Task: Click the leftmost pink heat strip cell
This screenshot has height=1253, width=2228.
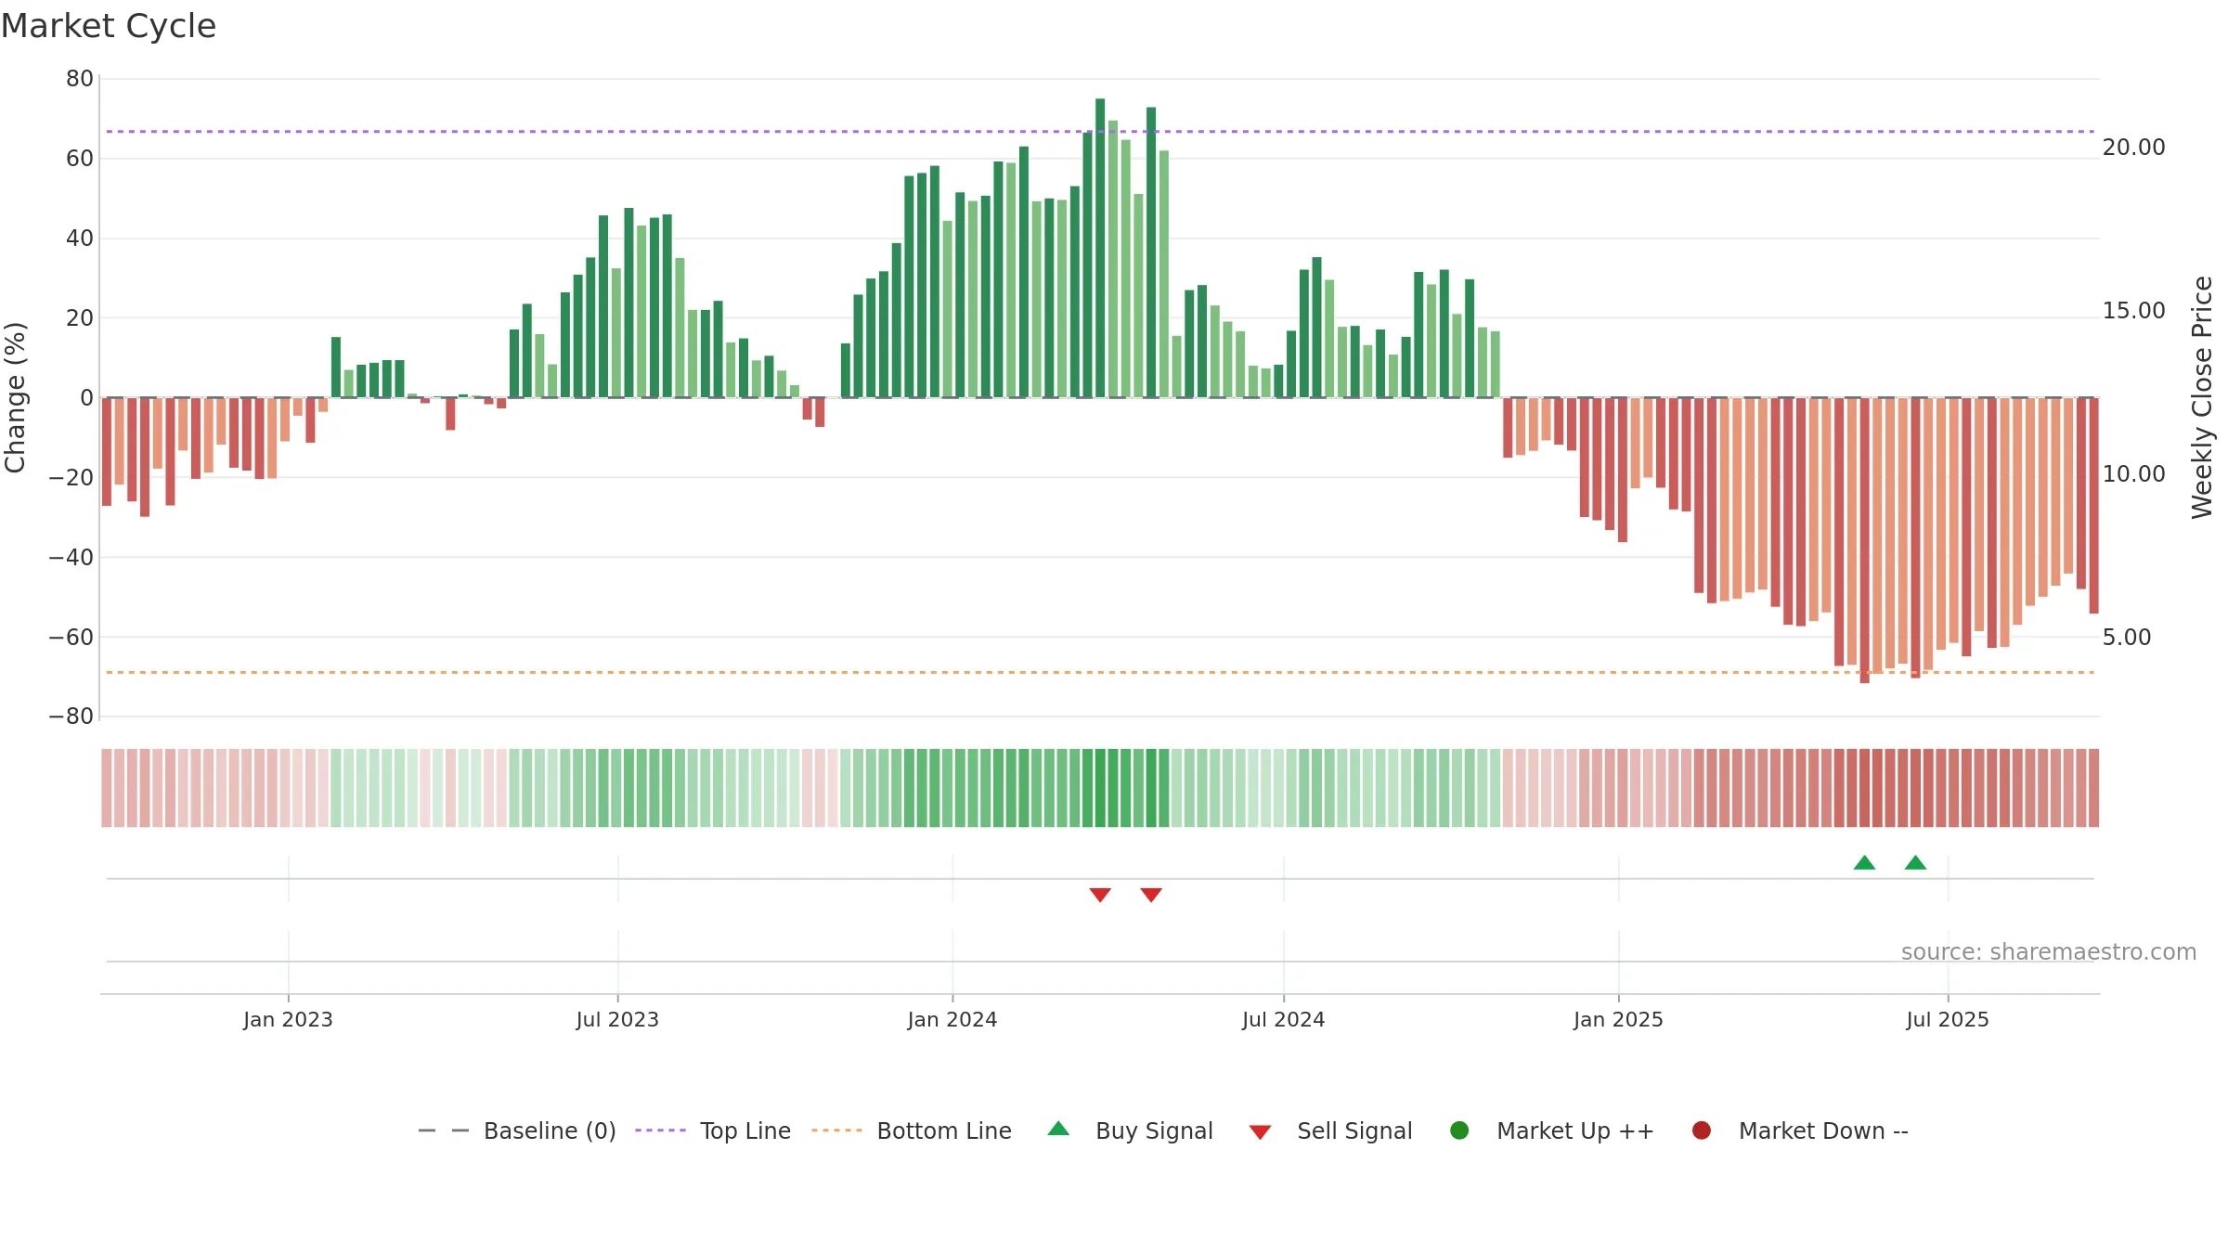Action: (x=107, y=788)
